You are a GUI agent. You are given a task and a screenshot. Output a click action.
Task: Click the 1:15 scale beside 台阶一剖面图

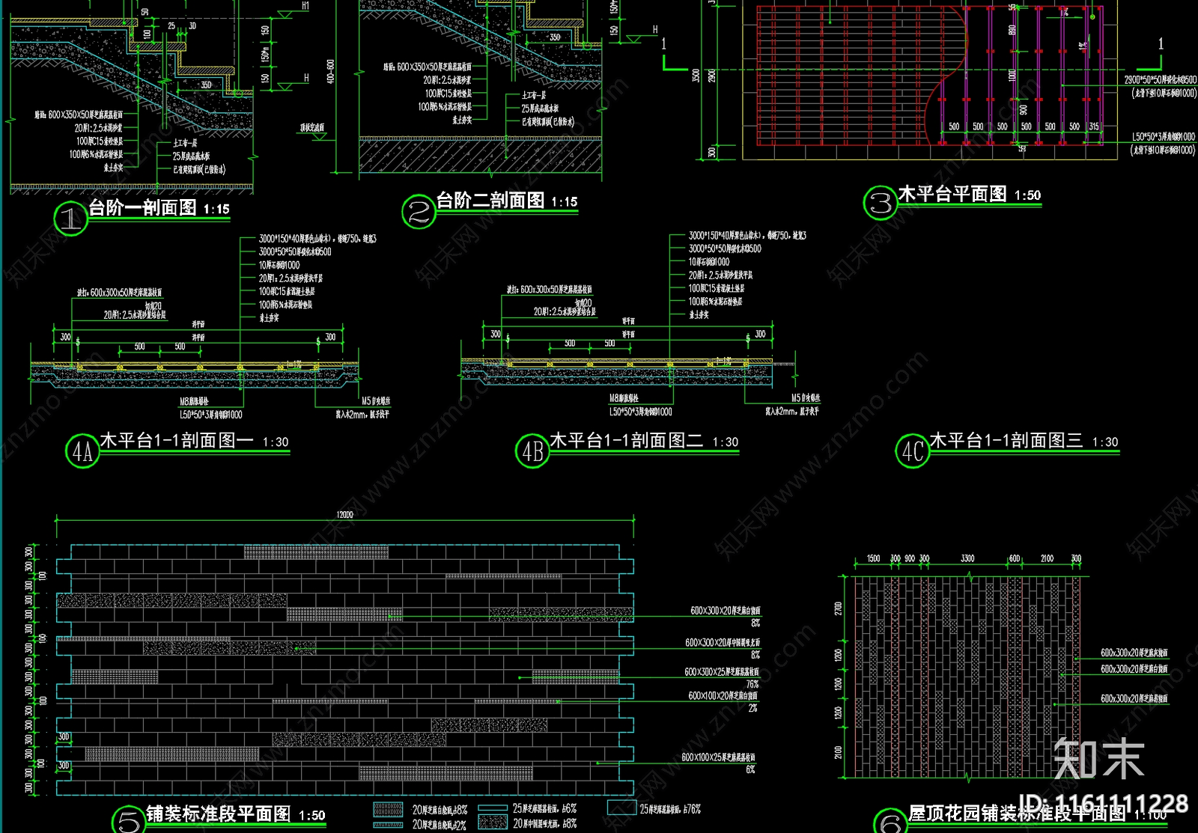[x=216, y=210]
